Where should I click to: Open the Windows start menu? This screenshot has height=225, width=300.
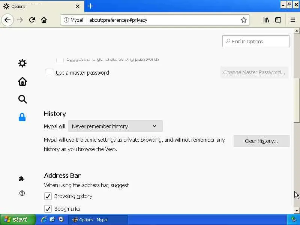[x=18, y=219]
